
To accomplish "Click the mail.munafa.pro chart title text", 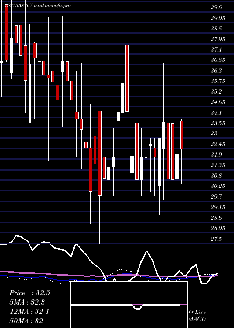I will tap(52, 6).
